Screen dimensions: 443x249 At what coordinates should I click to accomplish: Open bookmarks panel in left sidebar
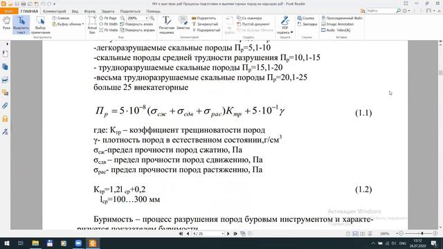(x=5, y=54)
